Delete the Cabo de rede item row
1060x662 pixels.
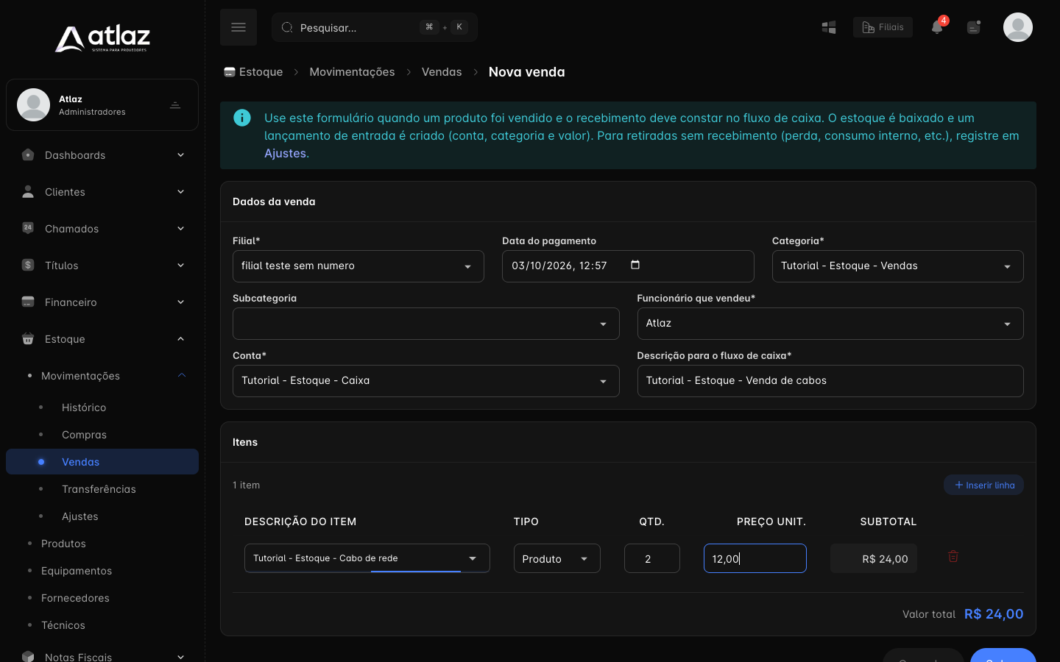coord(953,557)
